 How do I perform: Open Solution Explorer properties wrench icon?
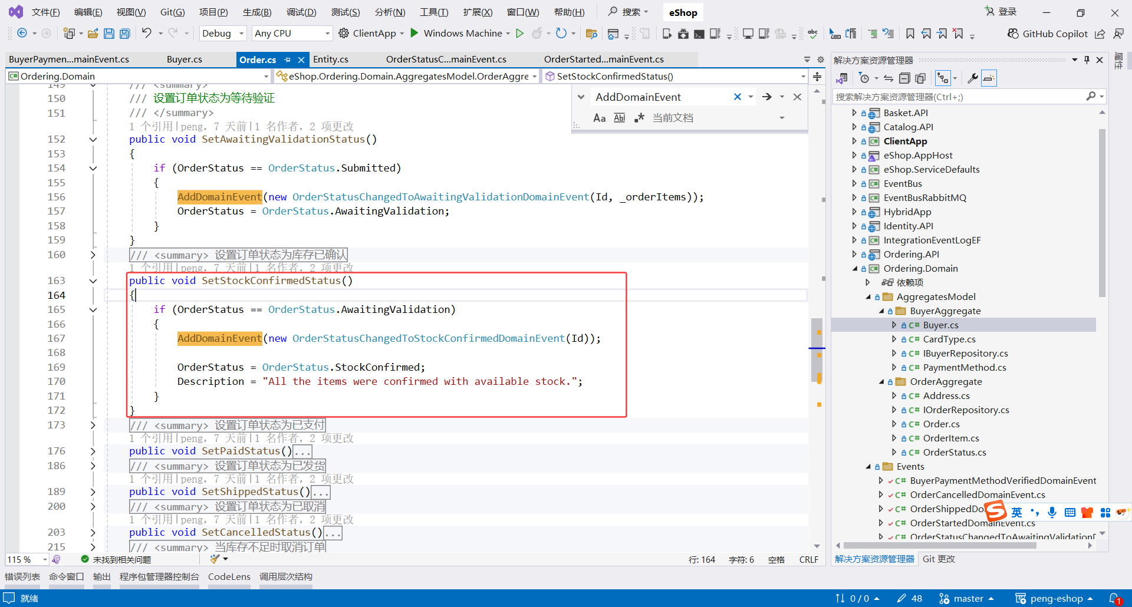click(x=973, y=78)
